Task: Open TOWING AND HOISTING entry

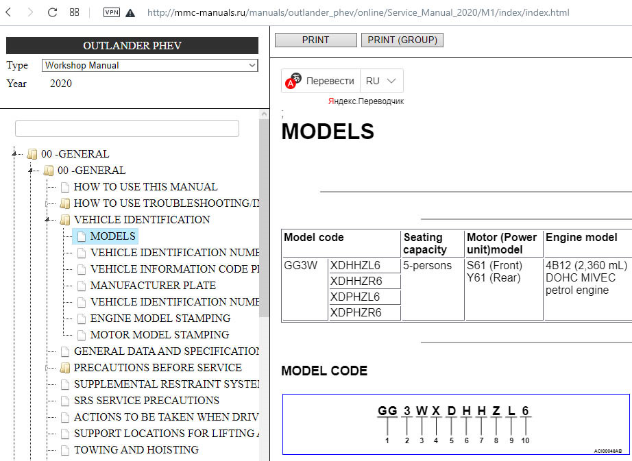Action: (x=136, y=450)
